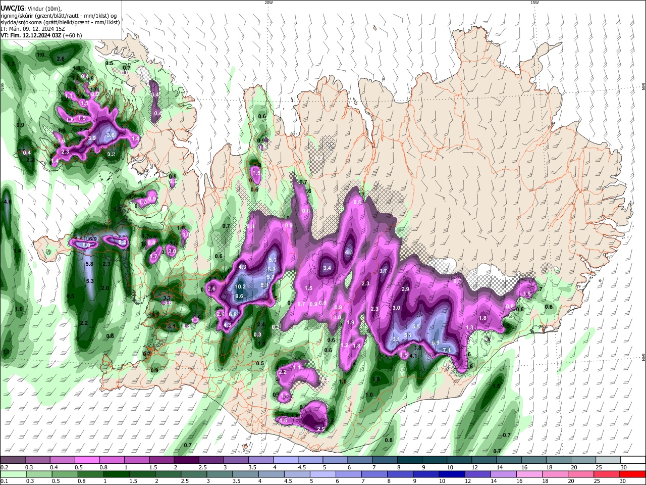
Task: Select the 7.4 precipitation label in the southeast
Action: coord(447,350)
